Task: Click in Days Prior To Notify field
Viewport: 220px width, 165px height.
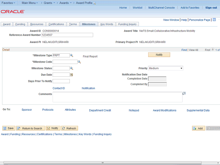Action: coord(61,81)
